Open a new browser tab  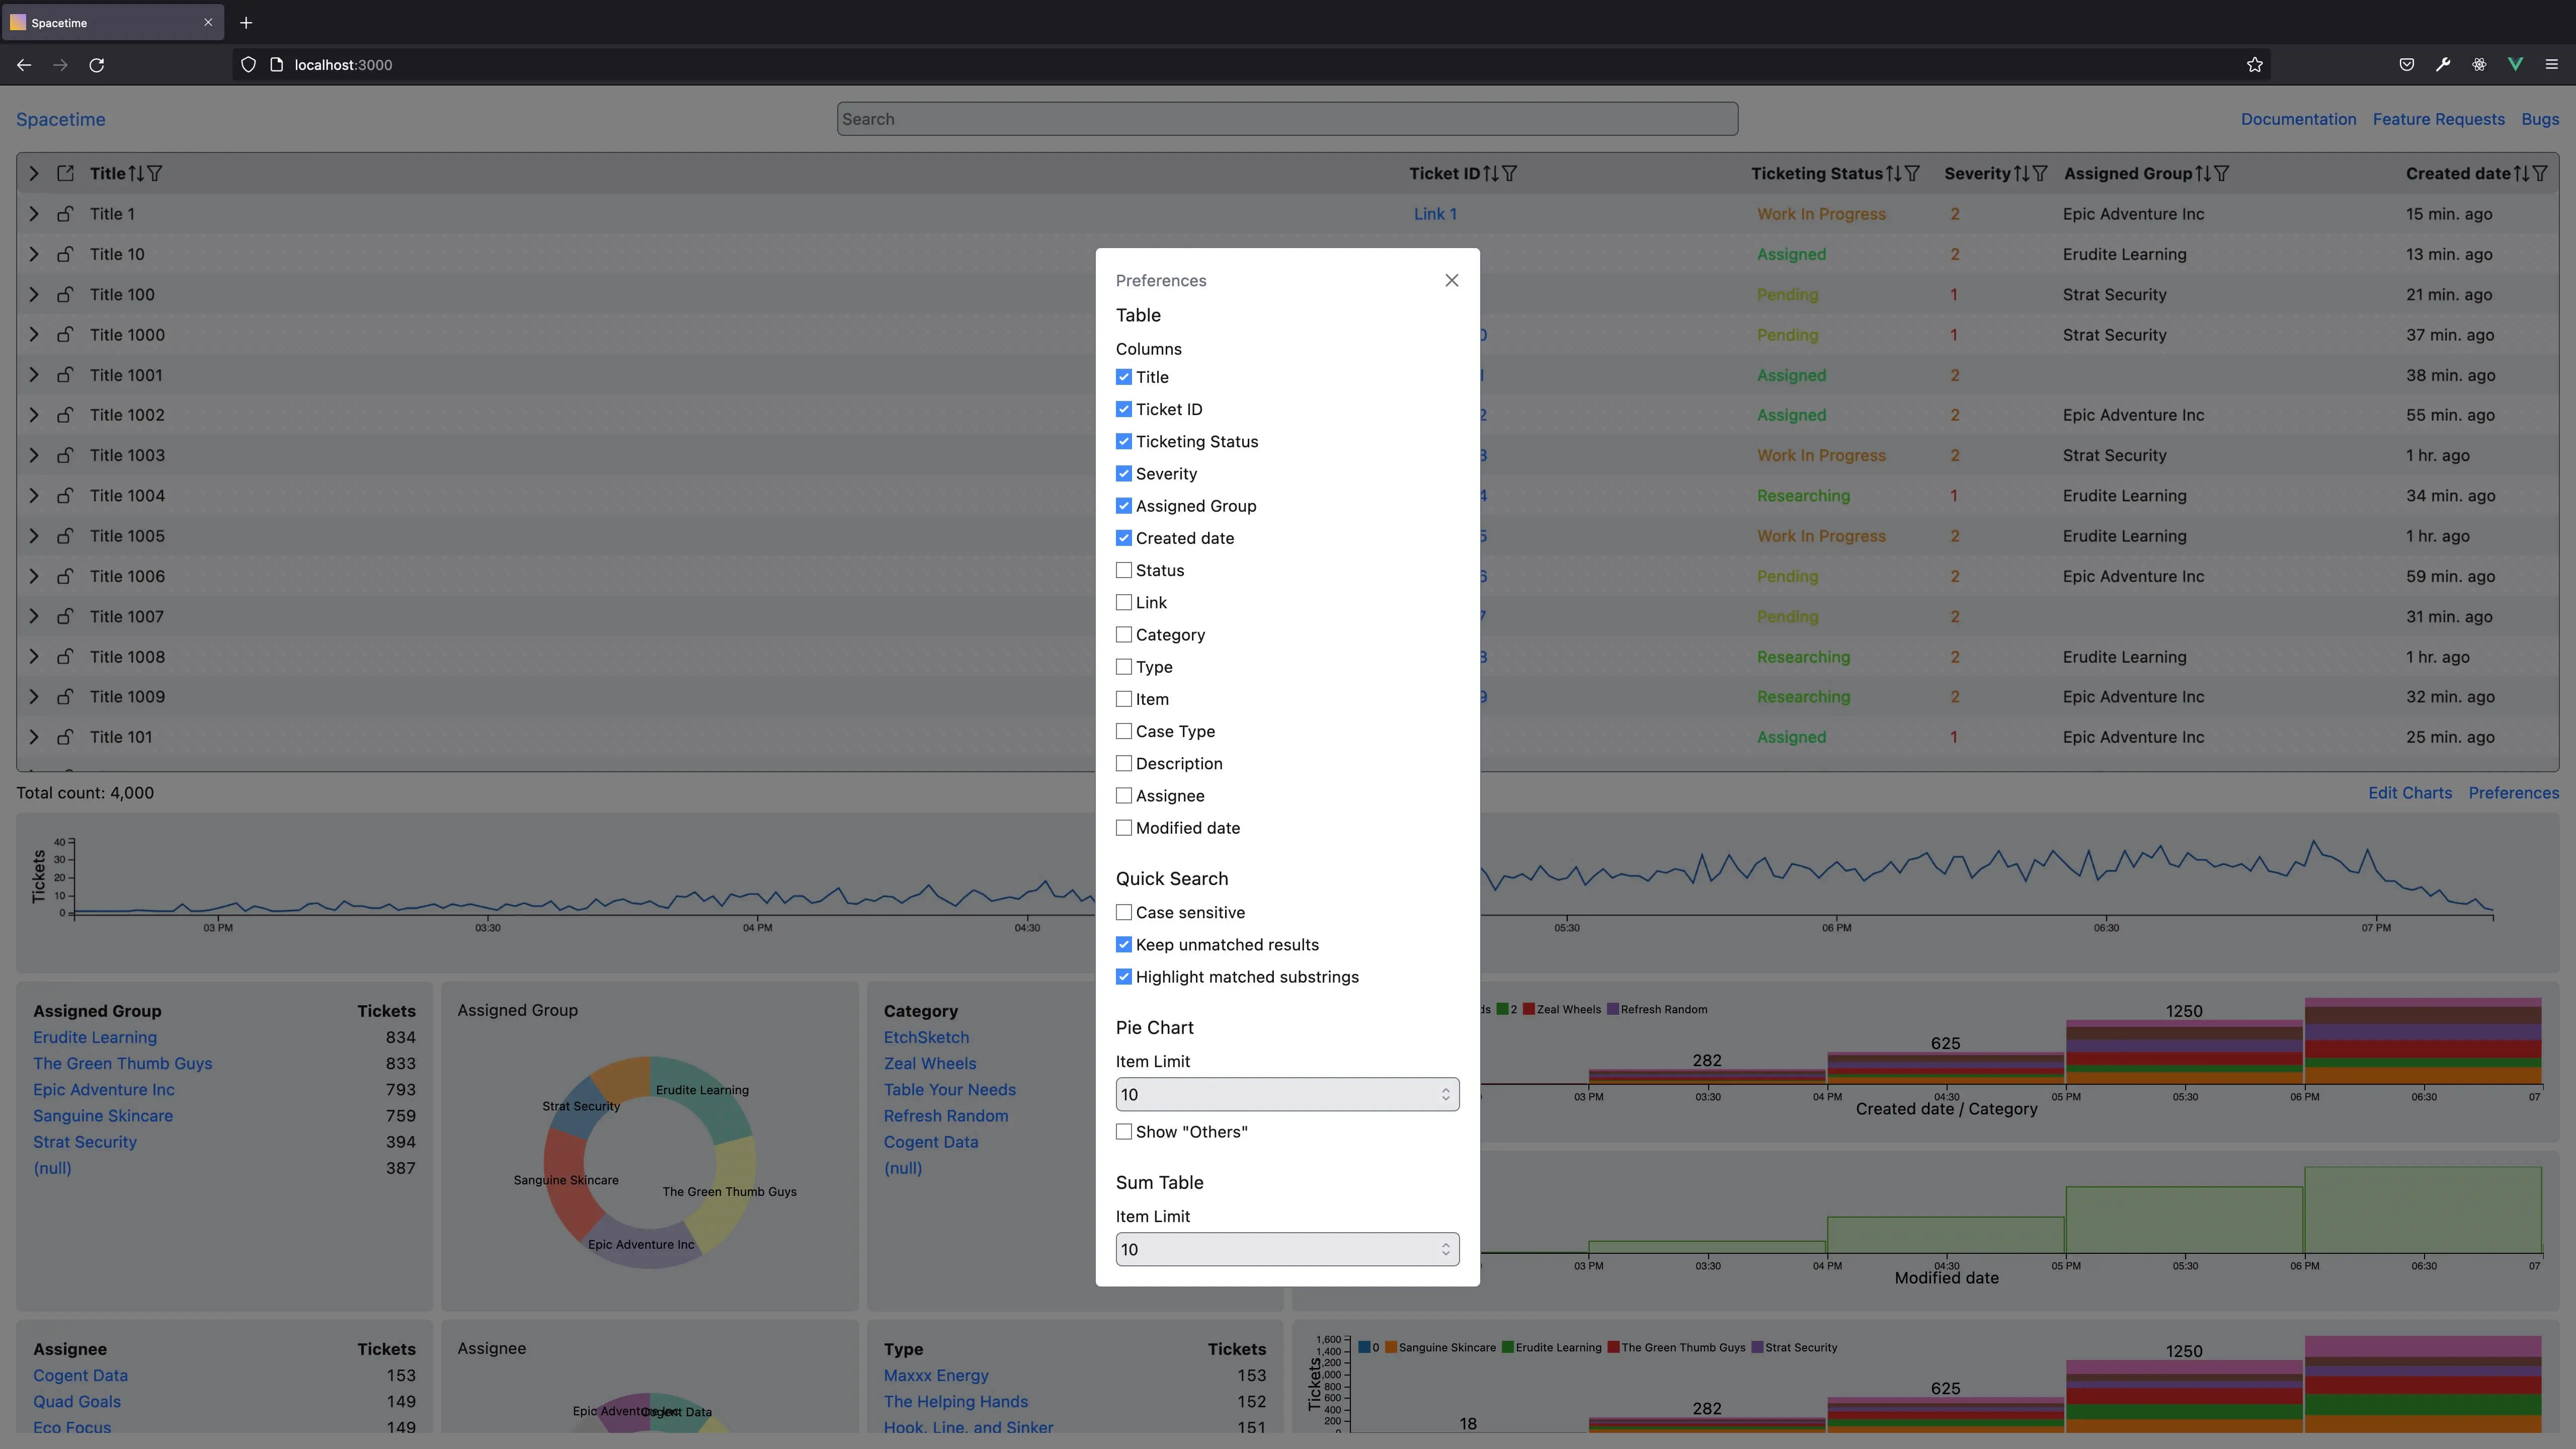coord(246,22)
